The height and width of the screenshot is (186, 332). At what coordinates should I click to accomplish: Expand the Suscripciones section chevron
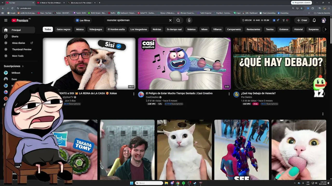[x=23, y=66]
